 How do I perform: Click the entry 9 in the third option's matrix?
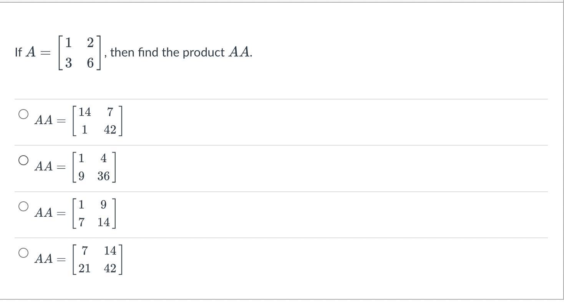pos(103,204)
